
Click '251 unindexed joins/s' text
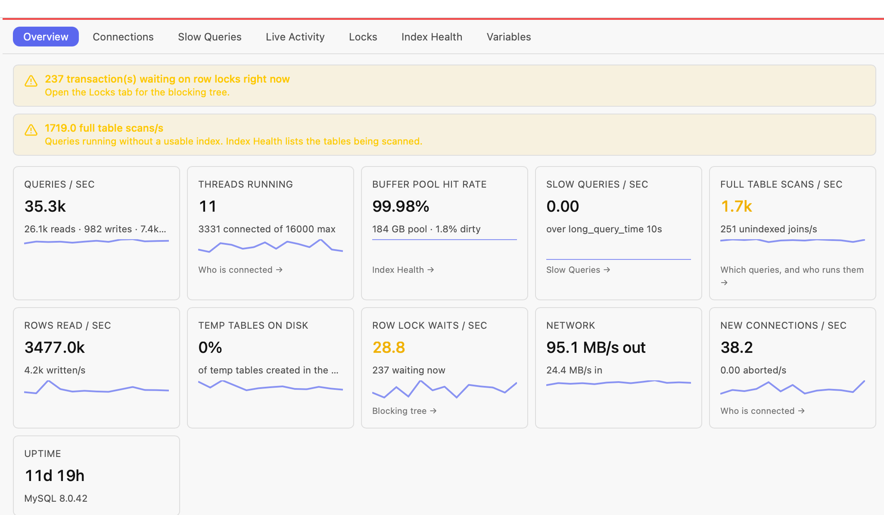769,229
